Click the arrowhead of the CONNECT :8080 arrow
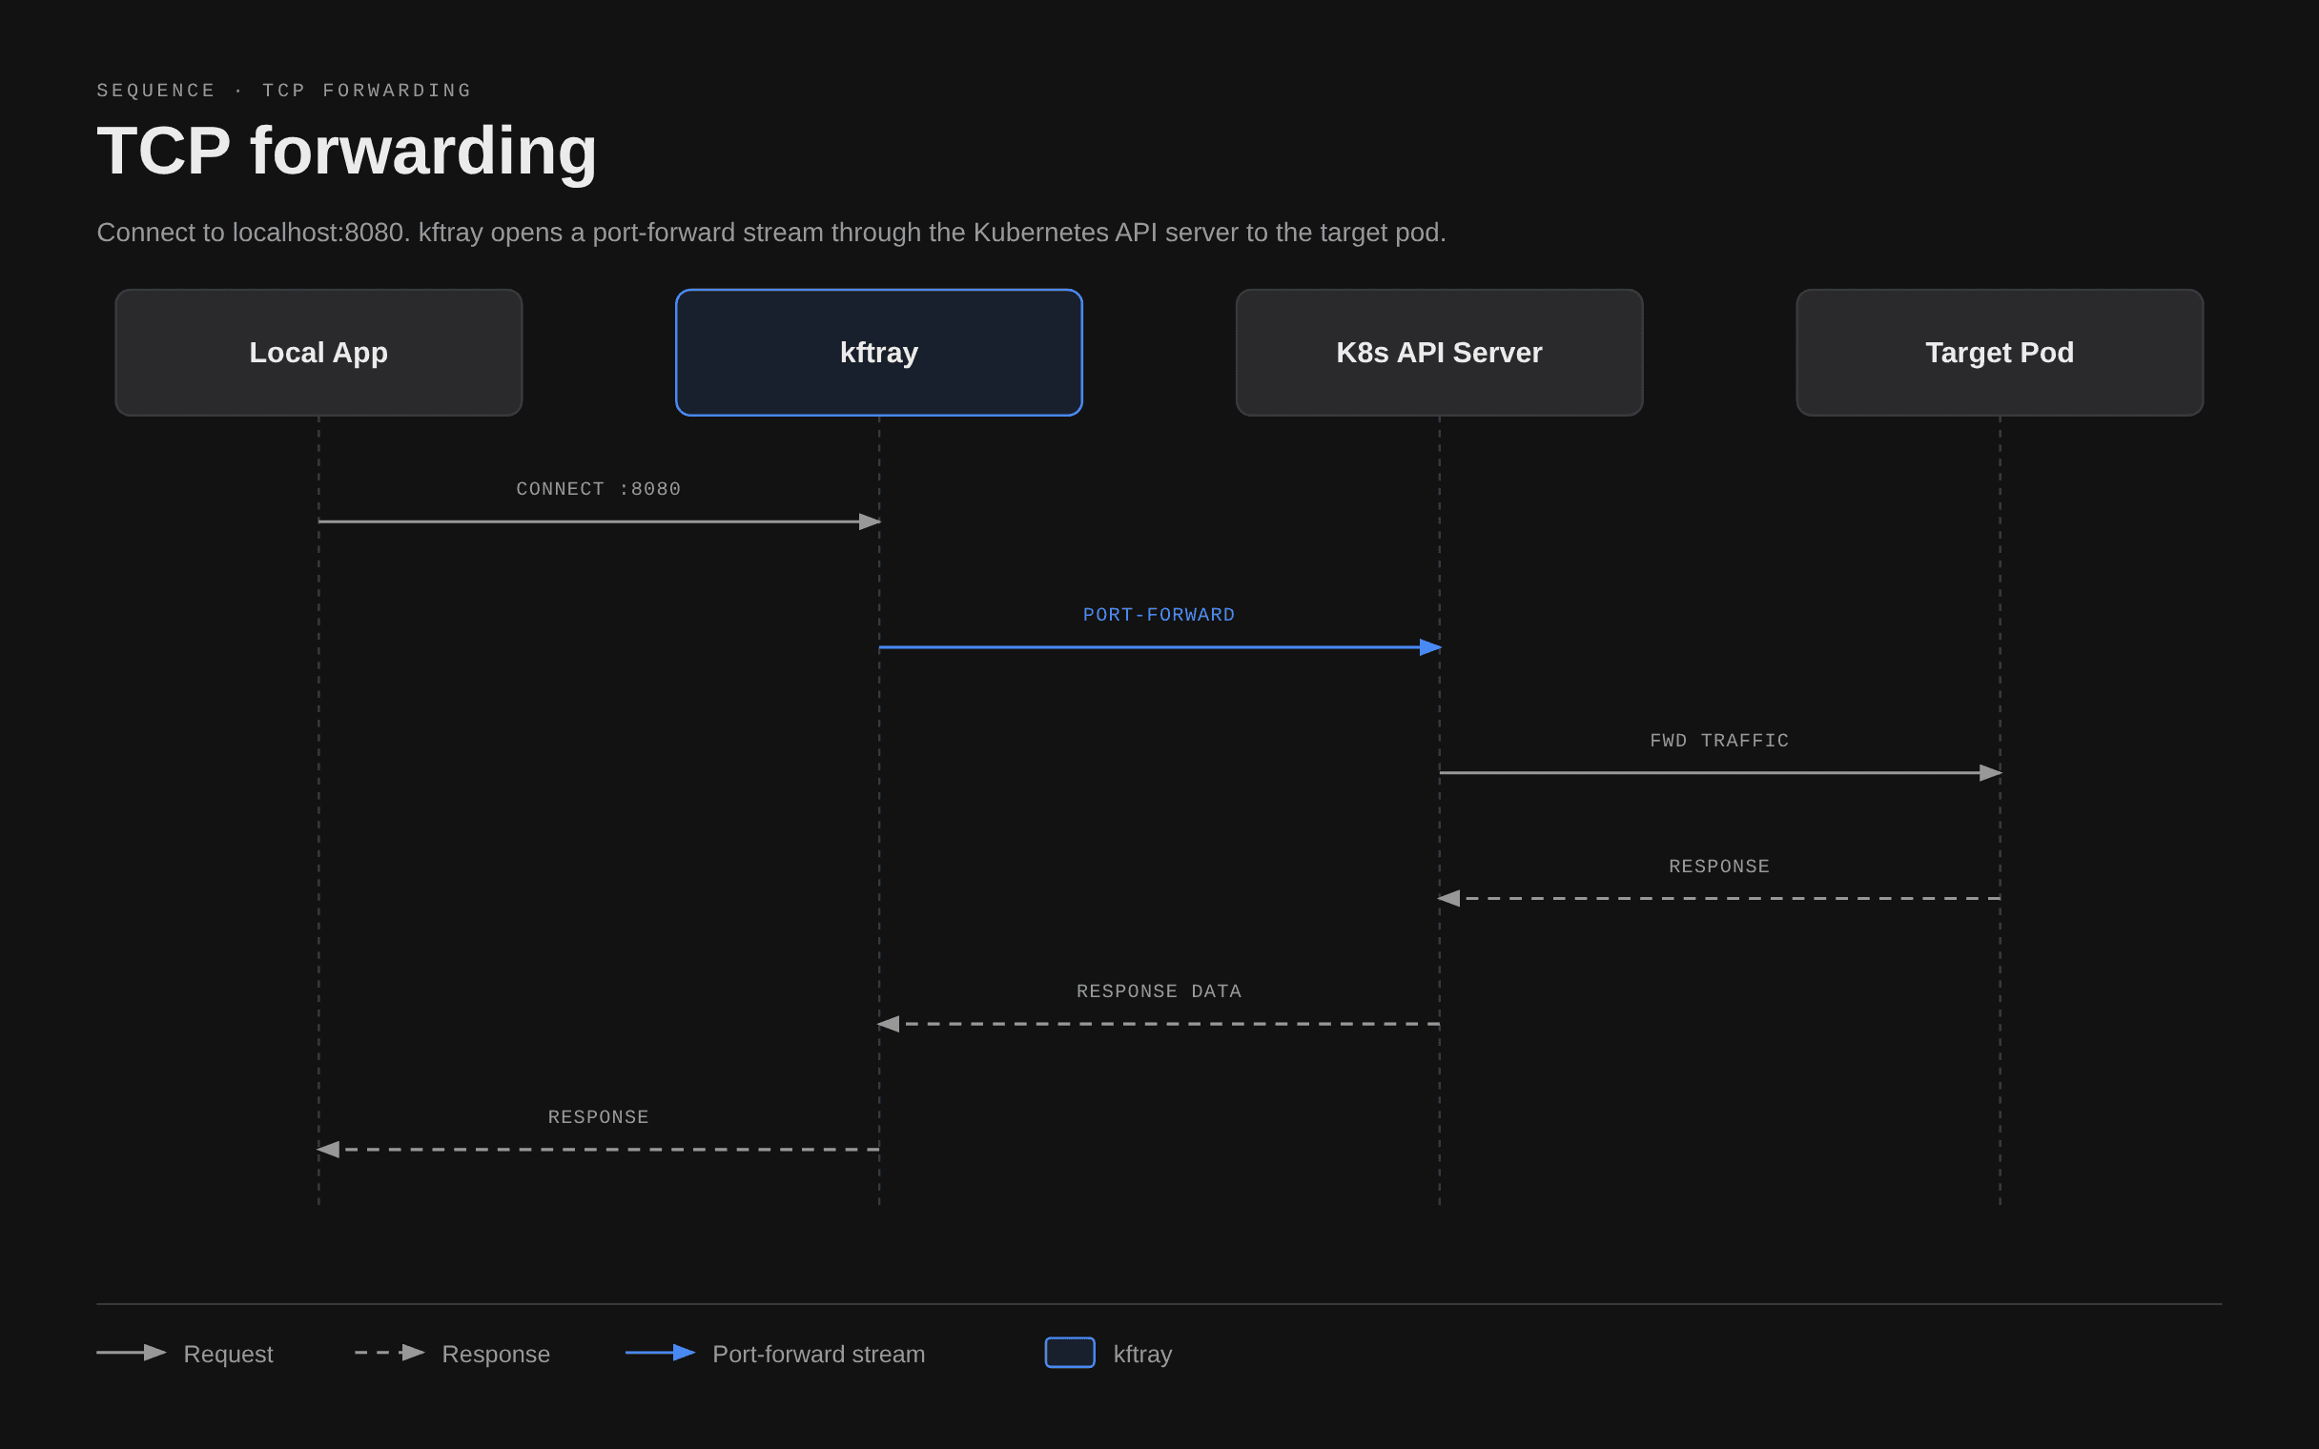The height and width of the screenshot is (1449, 2319). 871,521
